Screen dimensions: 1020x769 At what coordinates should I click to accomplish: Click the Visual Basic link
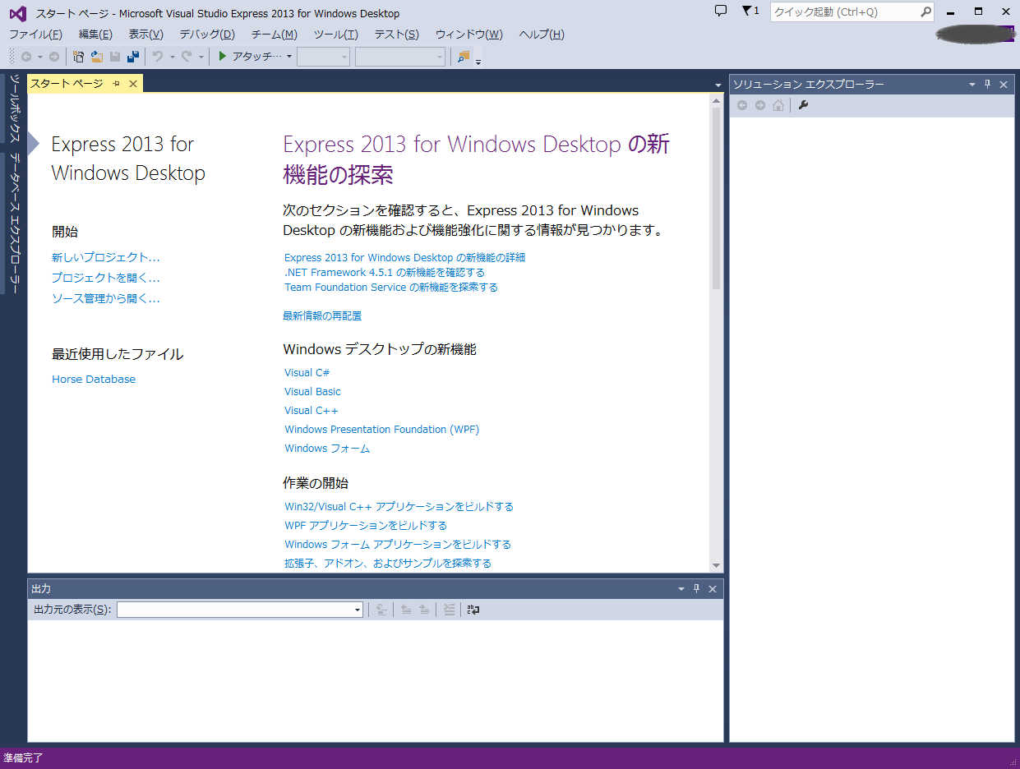click(x=312, y=392)
